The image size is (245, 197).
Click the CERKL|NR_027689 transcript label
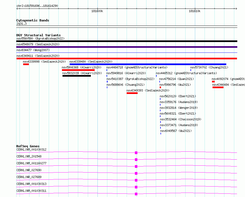pos(29,177)
